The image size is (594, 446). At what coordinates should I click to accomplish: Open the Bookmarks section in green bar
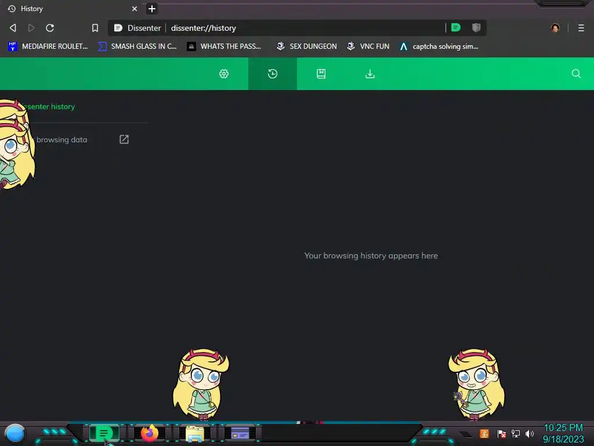click(x=321, y=74)
